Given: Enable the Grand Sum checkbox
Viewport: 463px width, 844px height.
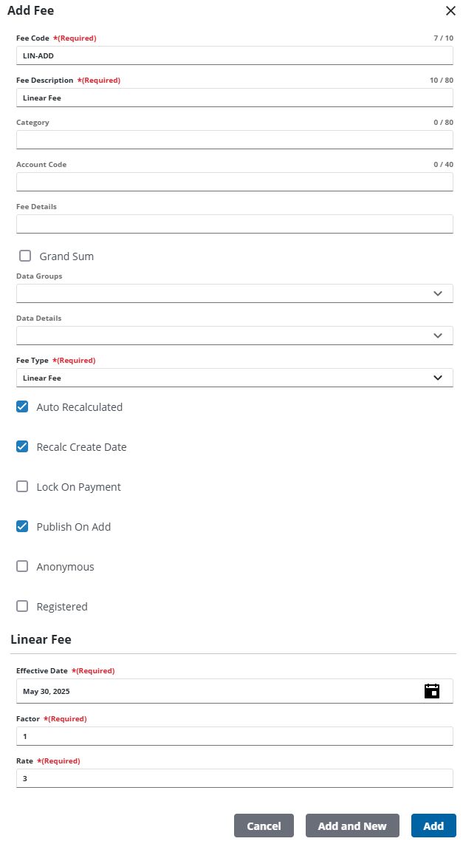Looking at the screenshot, I should pos(25,256).
